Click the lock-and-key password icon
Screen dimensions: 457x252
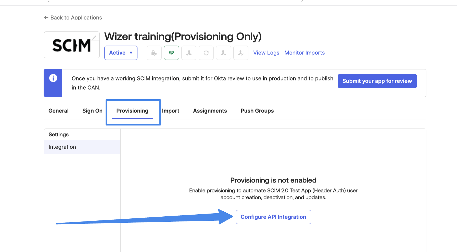tap(154, 53)
